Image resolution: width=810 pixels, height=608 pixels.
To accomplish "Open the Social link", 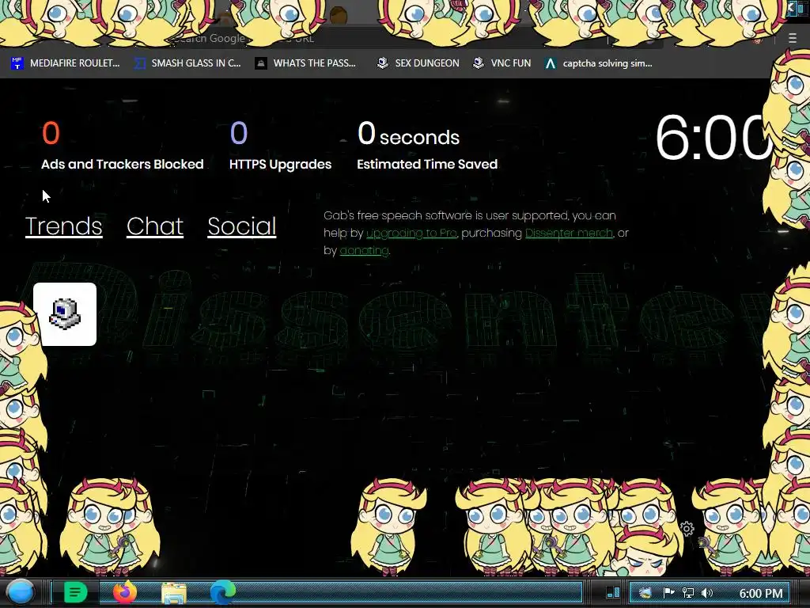I will point(242,226).
